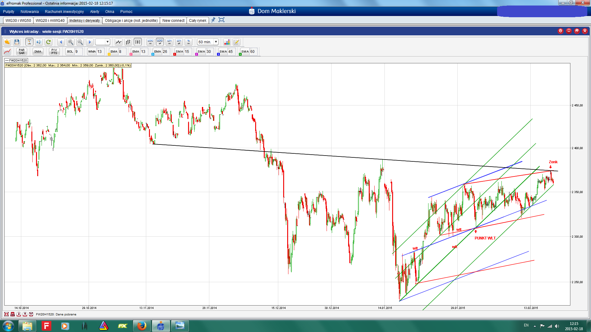Toggle the Parabolic SAR indicator
The width and height of the screenshot is (591, 332).
point(22,52)
